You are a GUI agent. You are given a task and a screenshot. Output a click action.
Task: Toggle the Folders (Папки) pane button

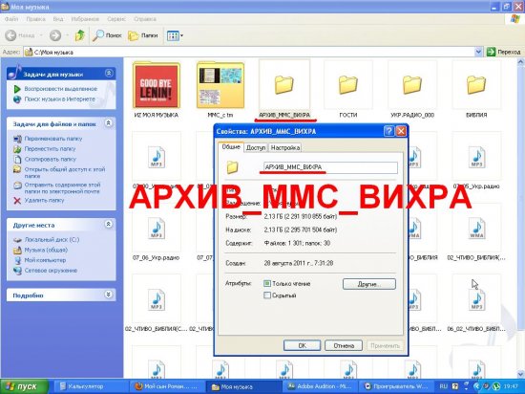click(143, 35)
